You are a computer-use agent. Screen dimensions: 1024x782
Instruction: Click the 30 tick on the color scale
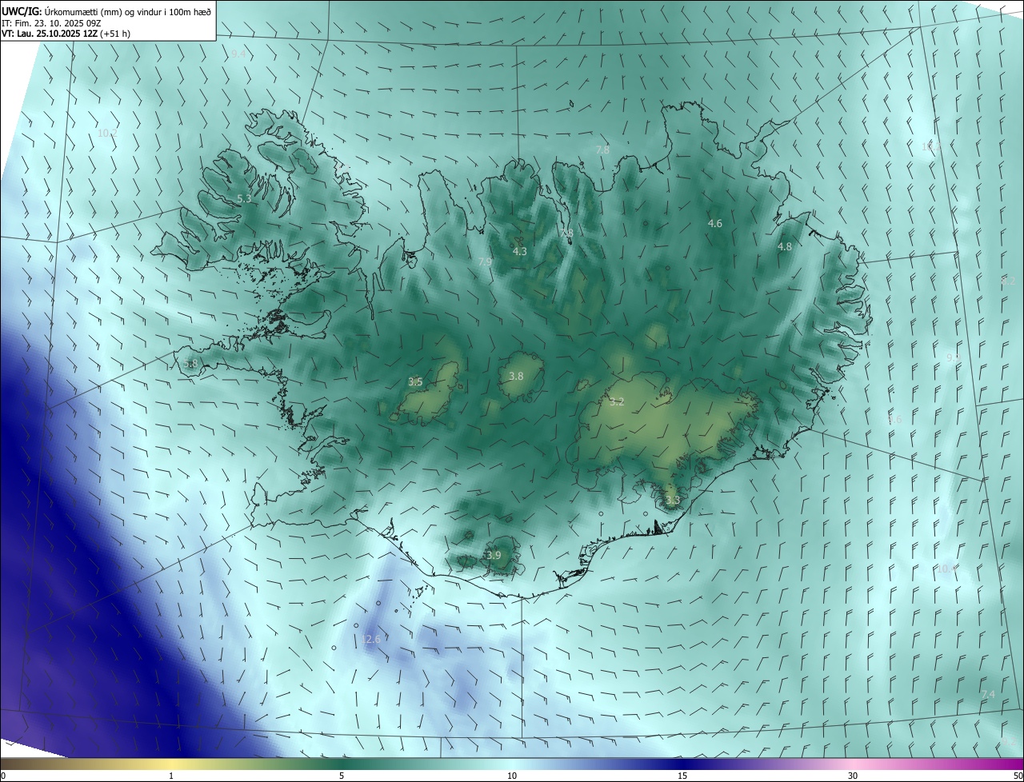coord(853,776)
